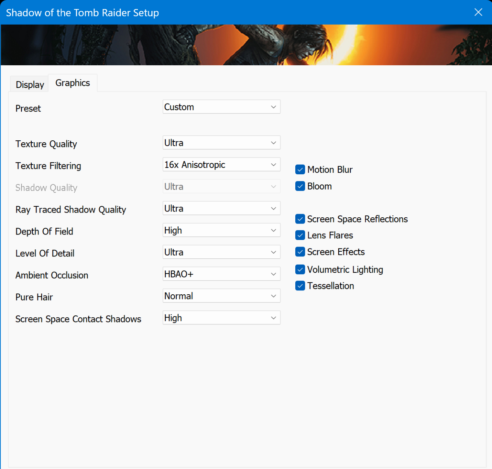Click the Pure Hair label

click(34, 297)
